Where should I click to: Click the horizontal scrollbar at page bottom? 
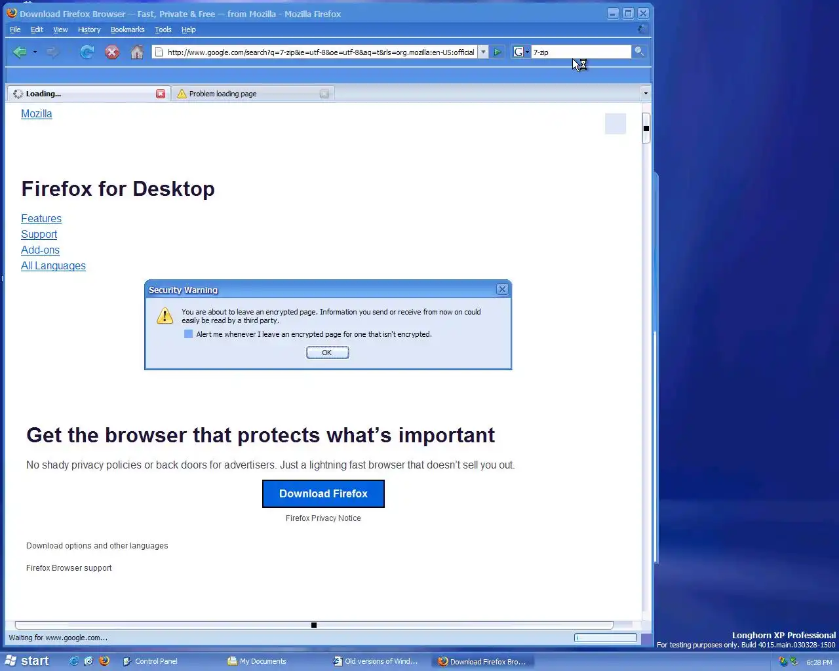(314, 625)
